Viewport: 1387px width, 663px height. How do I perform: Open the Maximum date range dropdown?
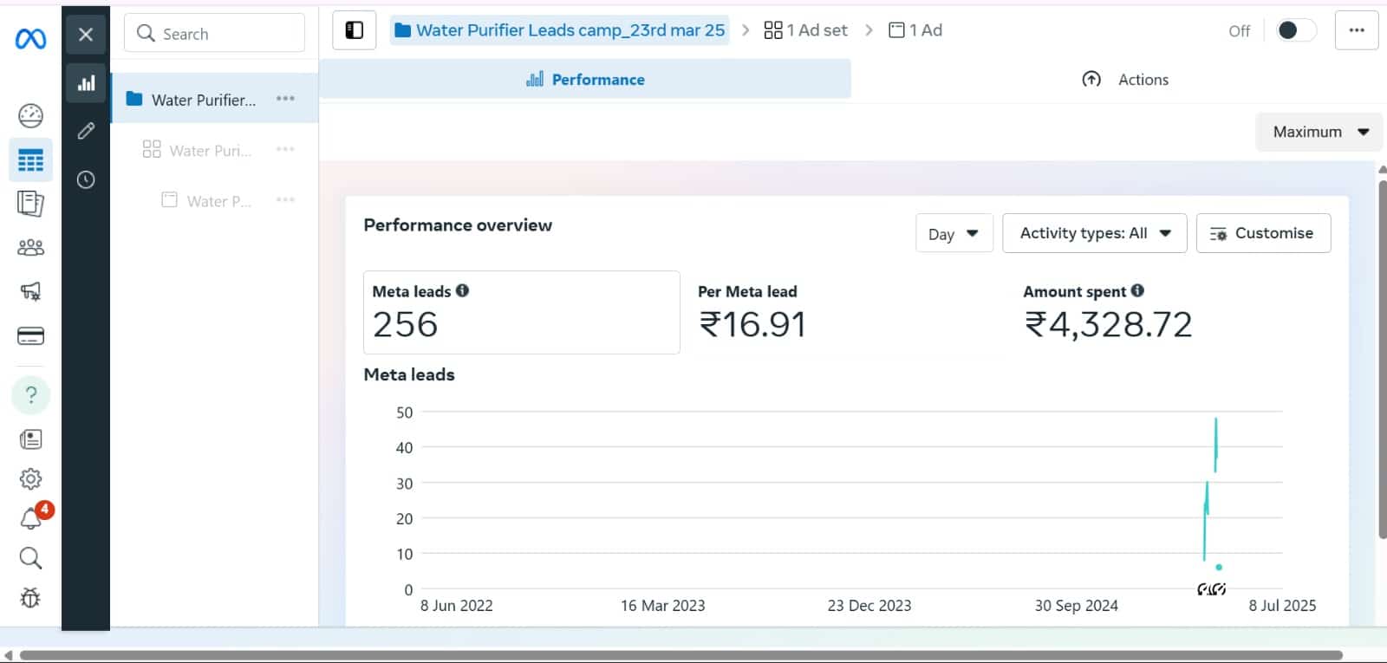(x=1319, y=132)
